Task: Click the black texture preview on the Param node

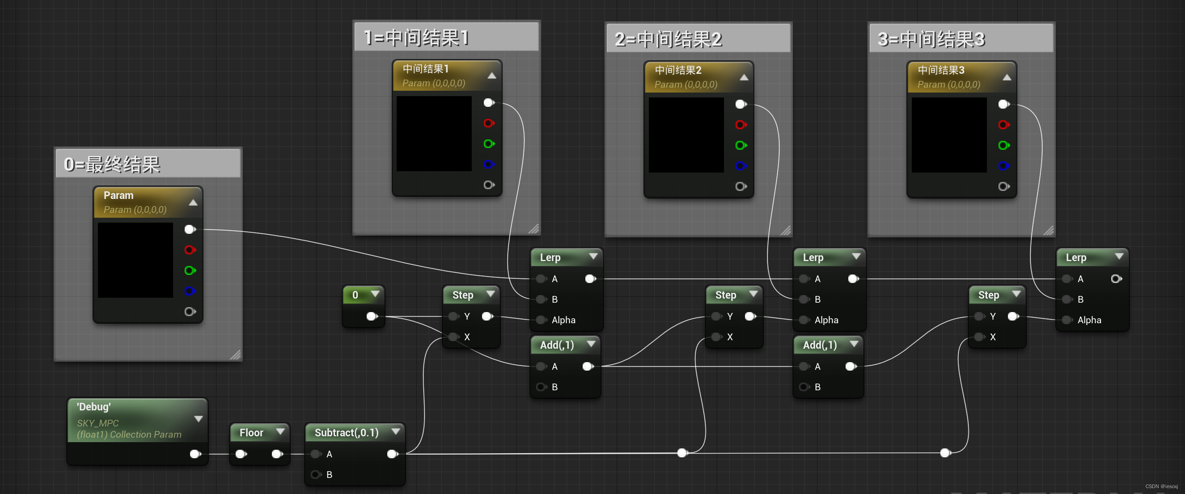Action: [x=135, y=261]
